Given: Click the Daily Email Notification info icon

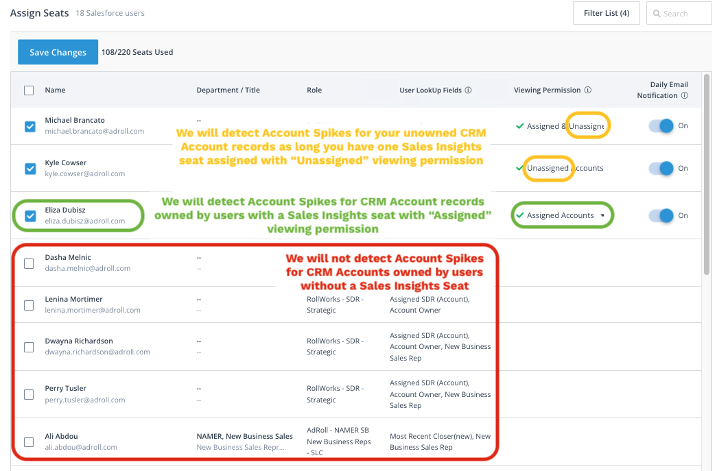Looking at the screenshot, I should pyautogui.click(x=684, y=96).
